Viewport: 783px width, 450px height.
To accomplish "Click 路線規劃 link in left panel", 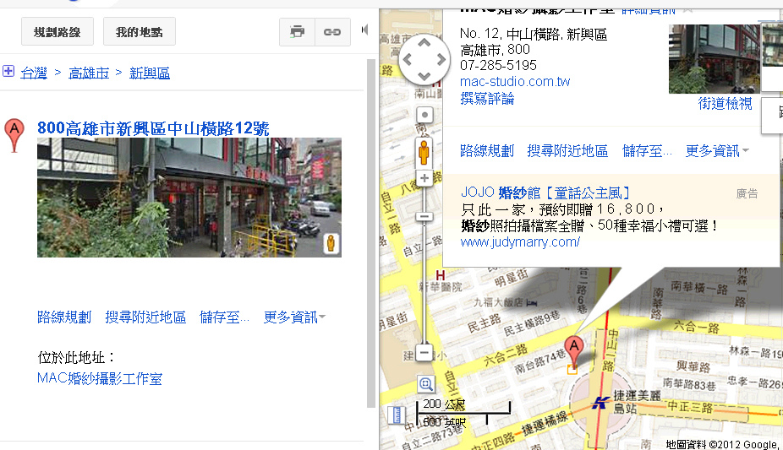I will [x=64, y=317].
